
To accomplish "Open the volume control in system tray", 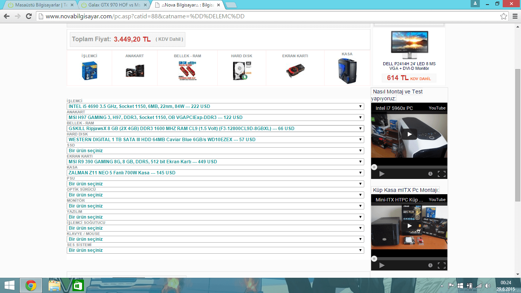I will tap(487, 285).
